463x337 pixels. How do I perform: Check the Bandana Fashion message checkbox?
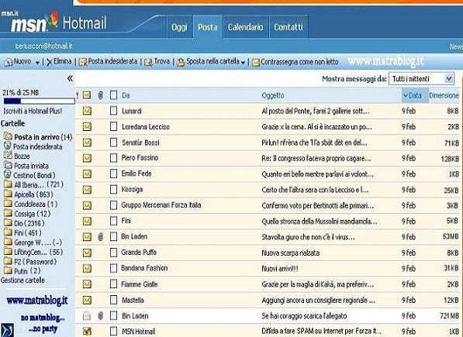tap(113, 268)
